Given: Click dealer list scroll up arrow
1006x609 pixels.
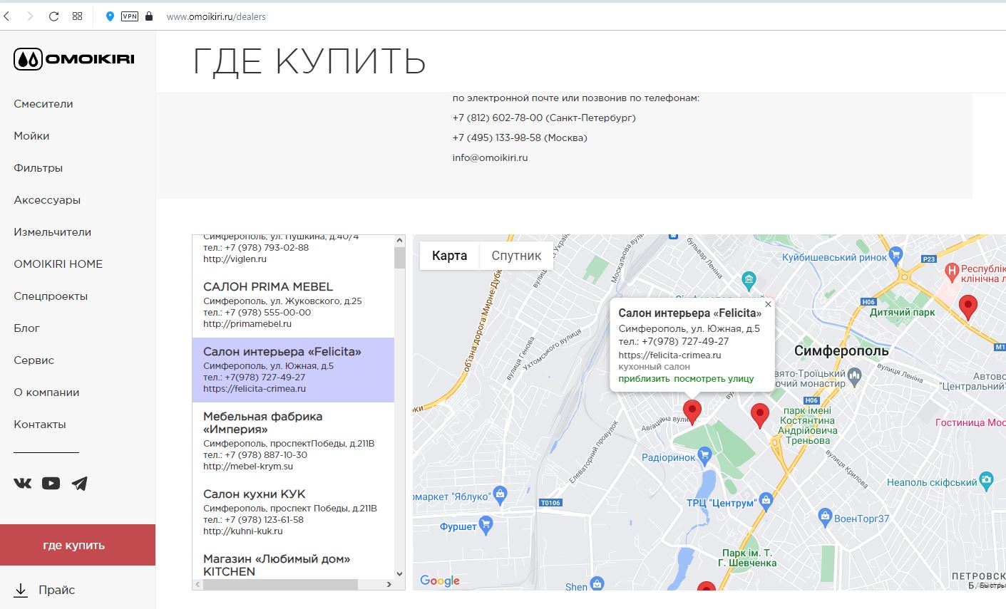Looking at the screenshot, I should tap(399, 241).
